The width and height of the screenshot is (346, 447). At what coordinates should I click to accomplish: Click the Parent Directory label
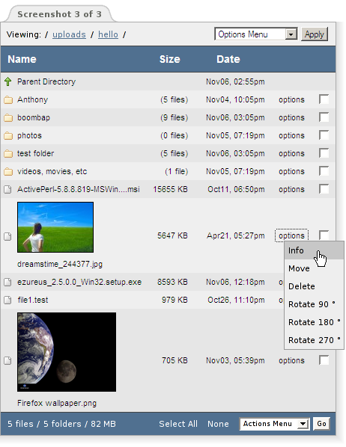(46, 81)
